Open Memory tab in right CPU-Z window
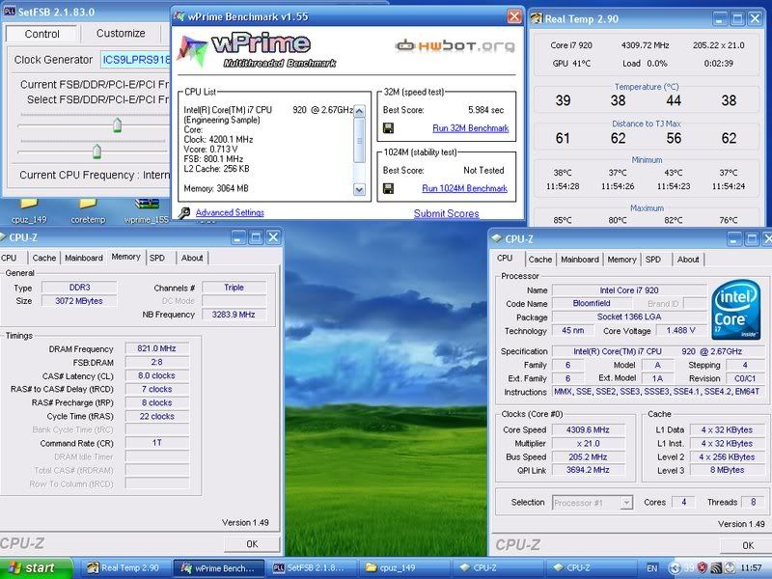The width and height of the screenshot is (772, 579). click(x=621, y=260)
